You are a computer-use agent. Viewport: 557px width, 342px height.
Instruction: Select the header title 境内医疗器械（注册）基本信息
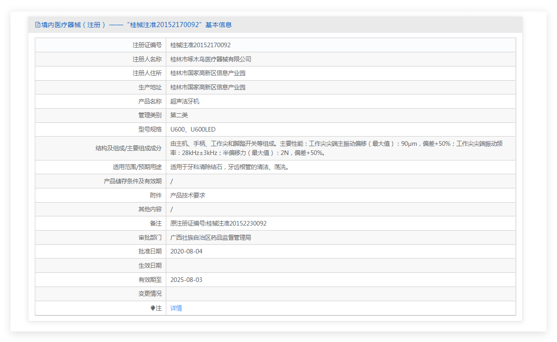[137, 25]
